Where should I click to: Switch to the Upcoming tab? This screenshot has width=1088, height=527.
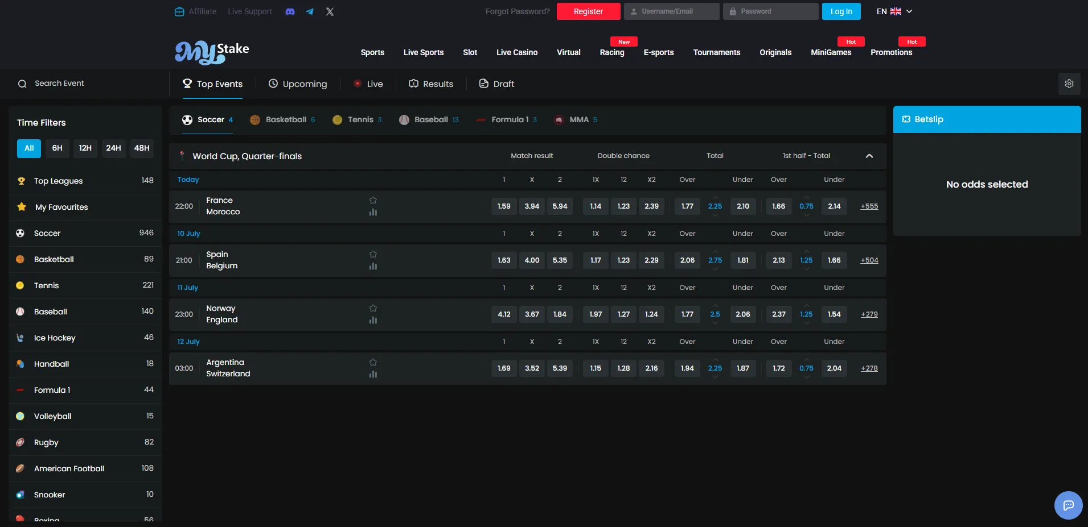[x=298, y=84]
